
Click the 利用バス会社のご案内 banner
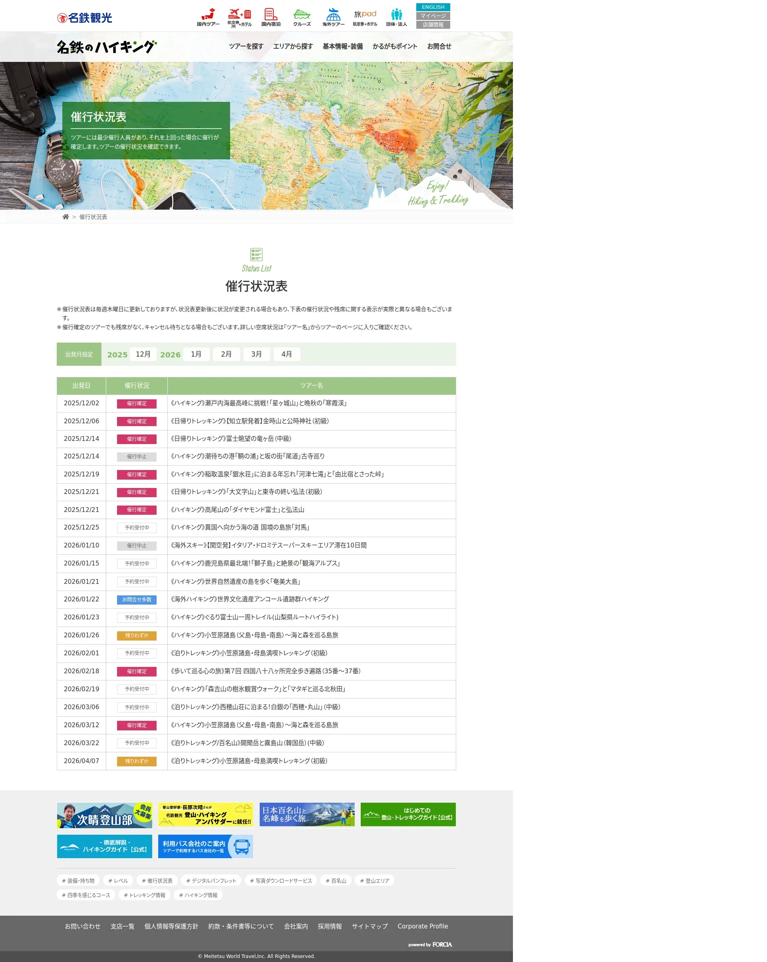(205, 847)
